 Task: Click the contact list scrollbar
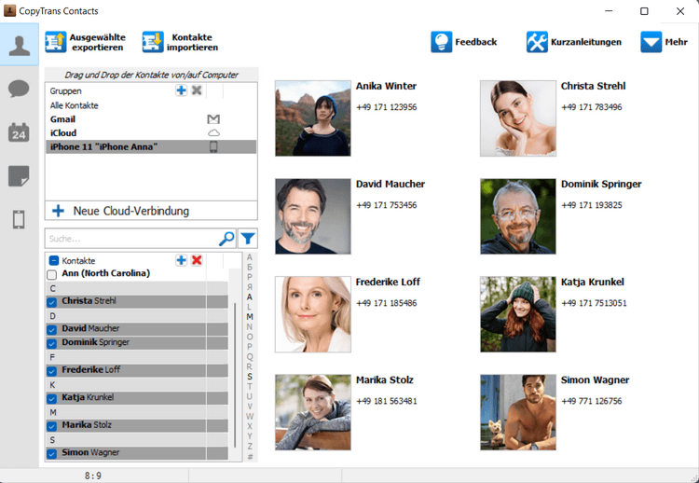[x=235, y=375]
